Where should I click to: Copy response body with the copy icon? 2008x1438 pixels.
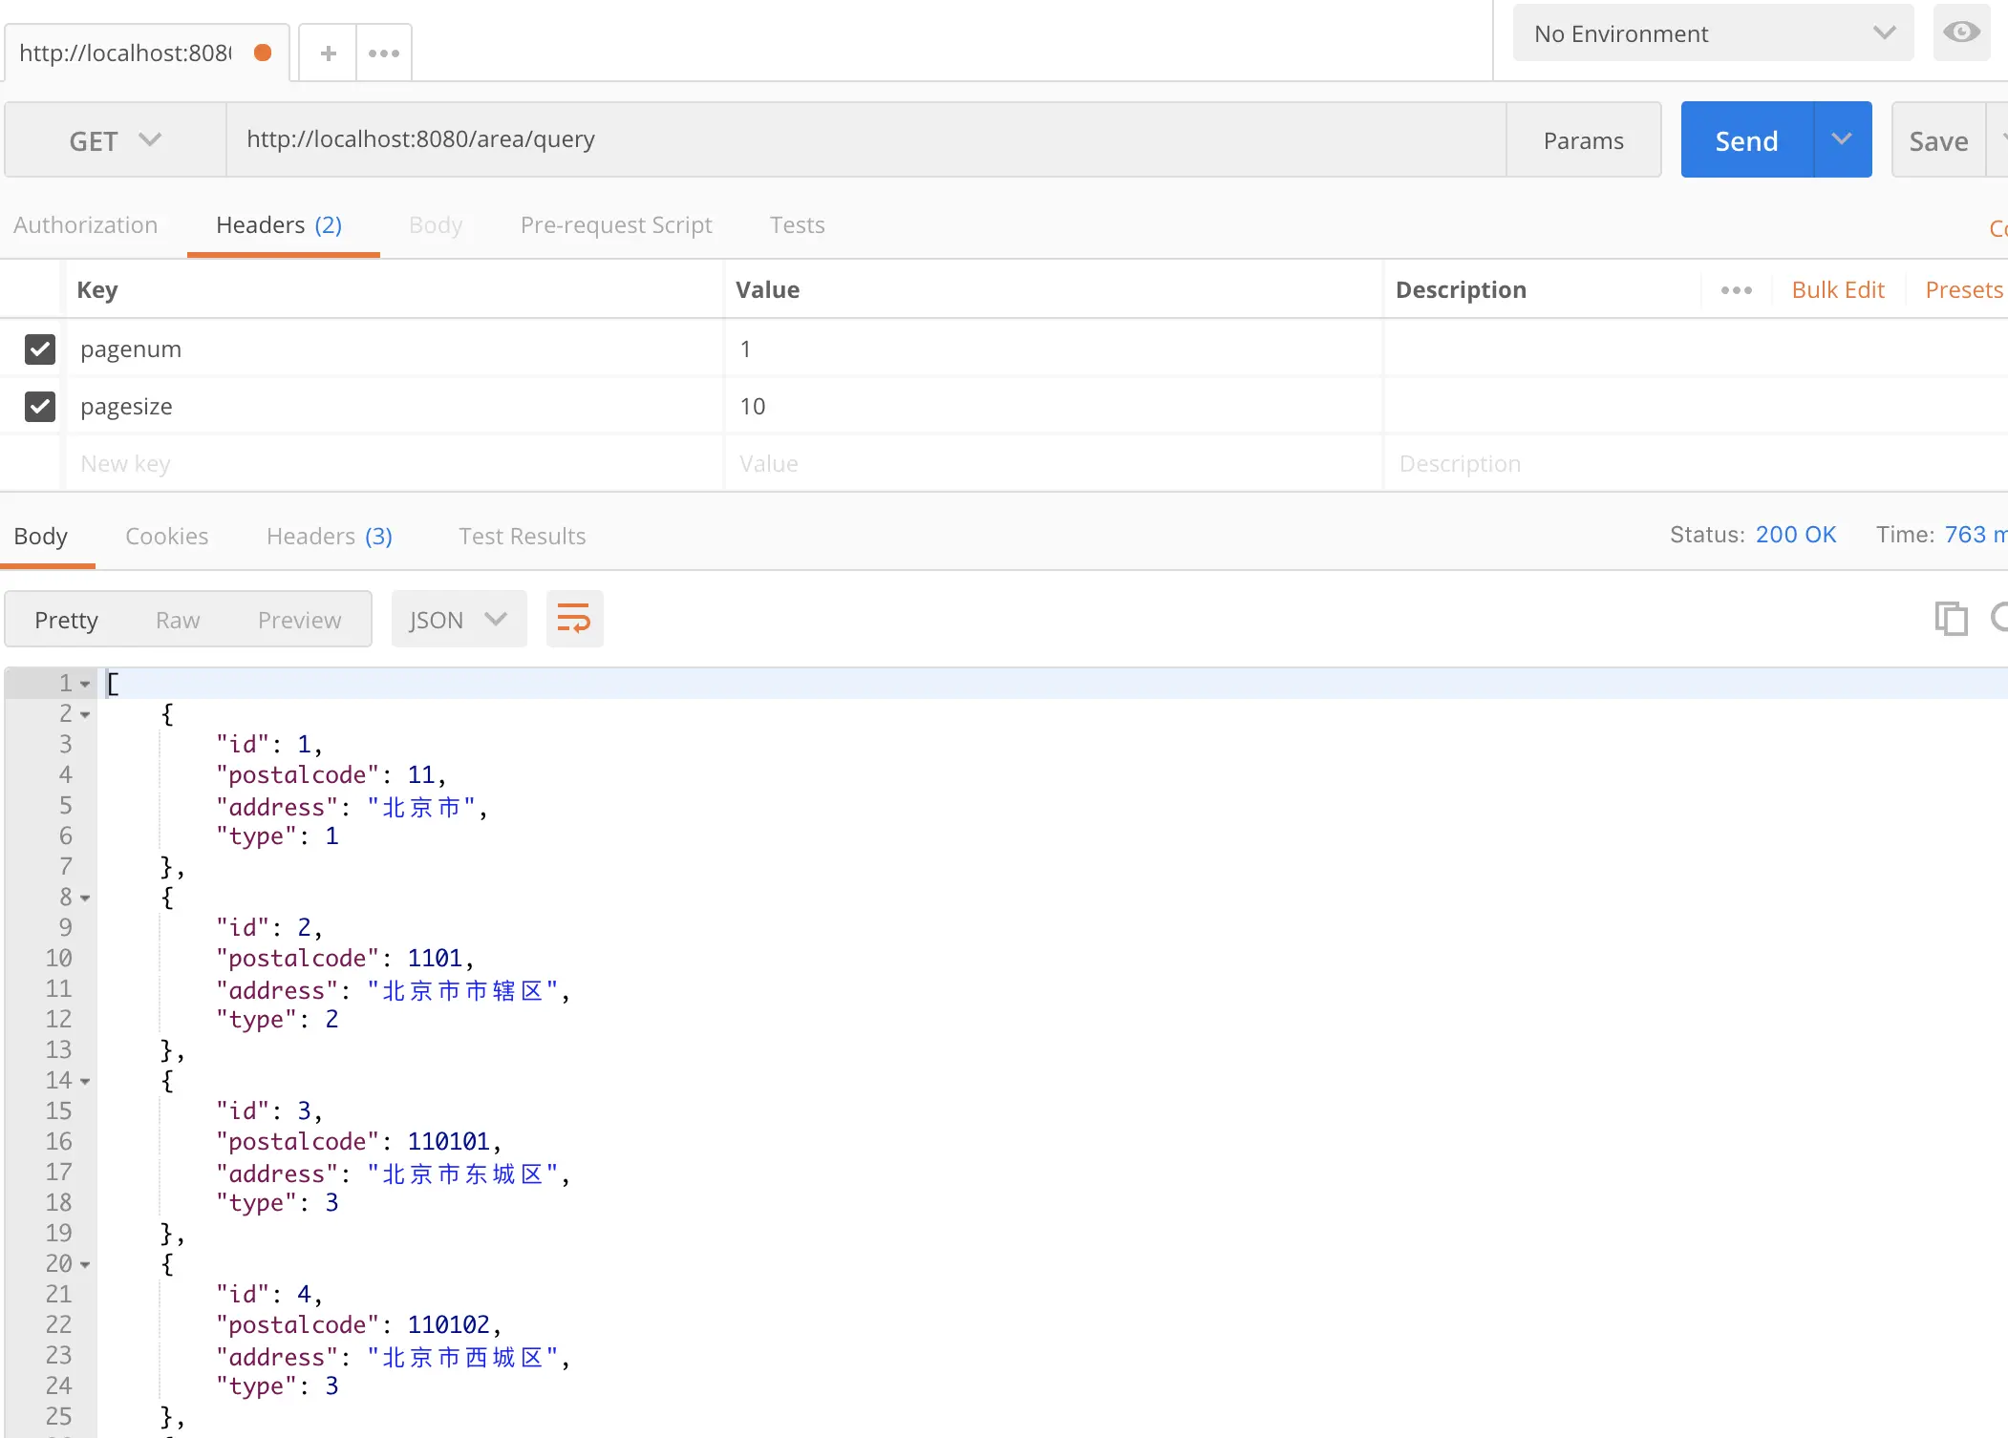point(1950,619)
